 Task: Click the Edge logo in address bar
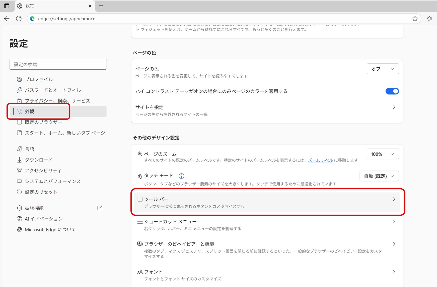pos(32,19)
